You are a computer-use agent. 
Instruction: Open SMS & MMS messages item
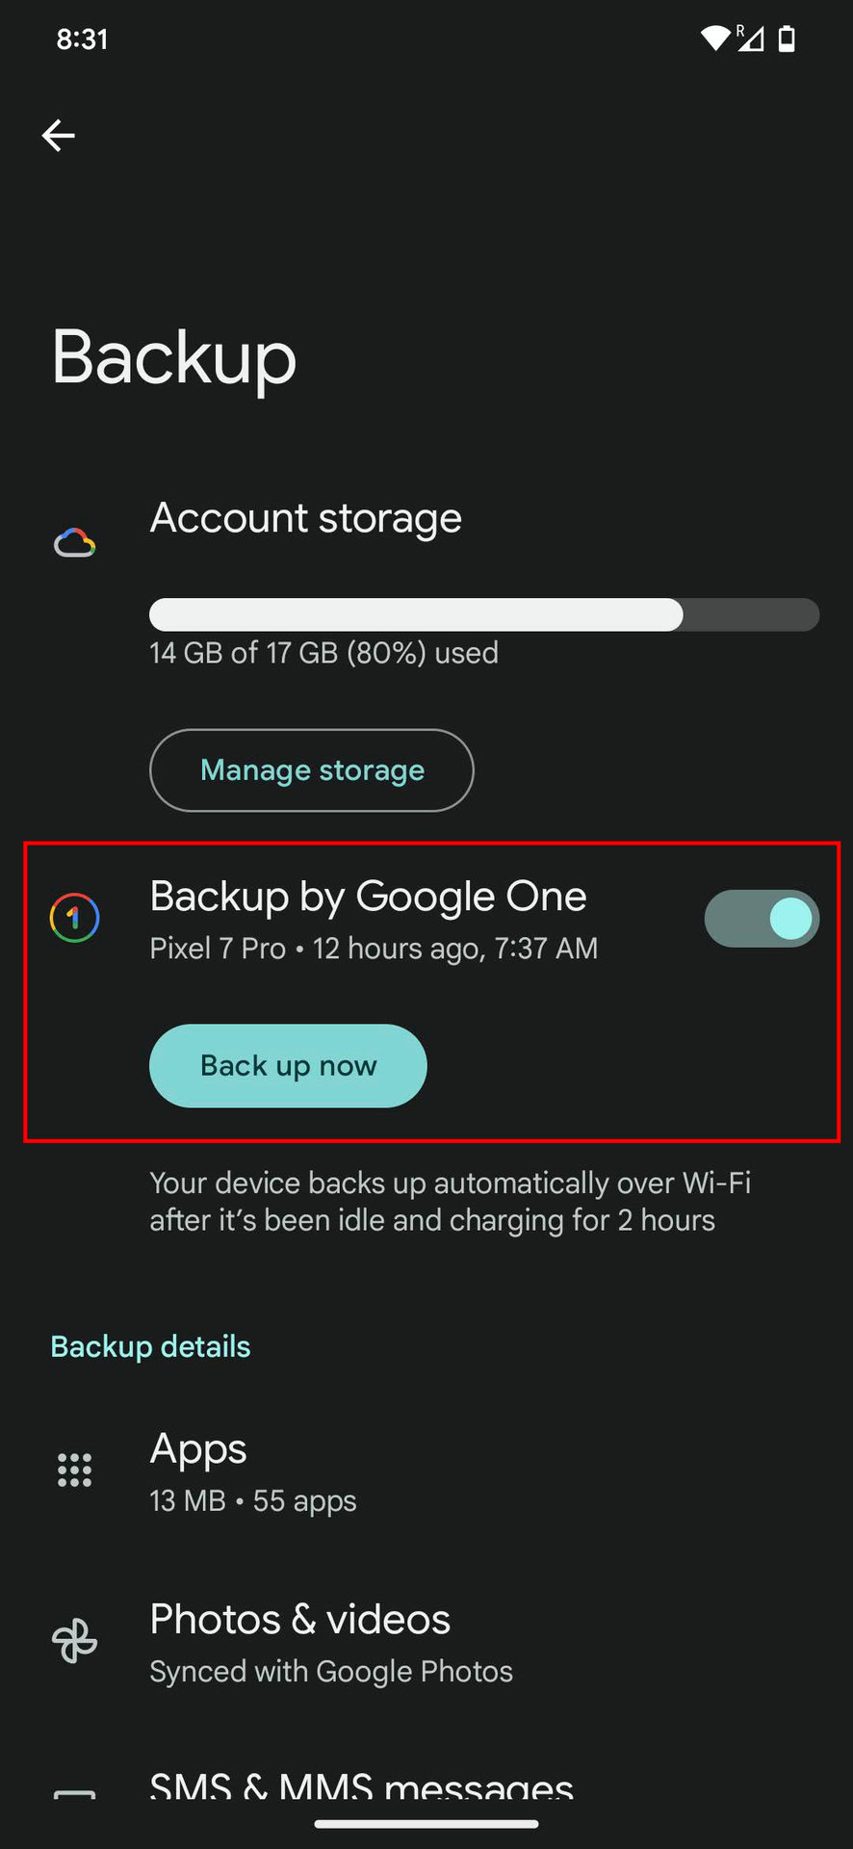pos(362,1785)
